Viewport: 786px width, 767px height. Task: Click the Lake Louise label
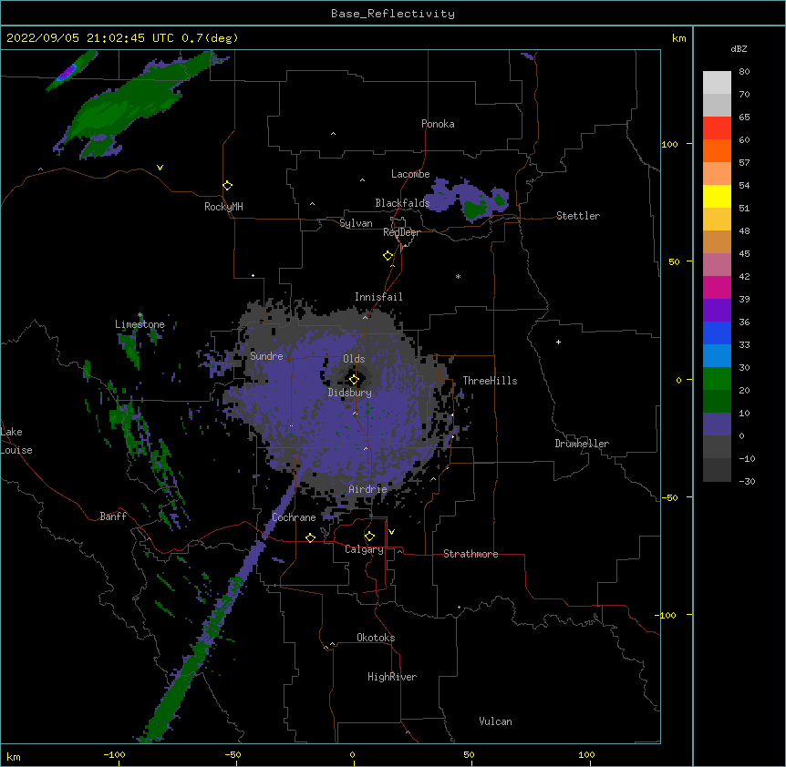[16, 441]
